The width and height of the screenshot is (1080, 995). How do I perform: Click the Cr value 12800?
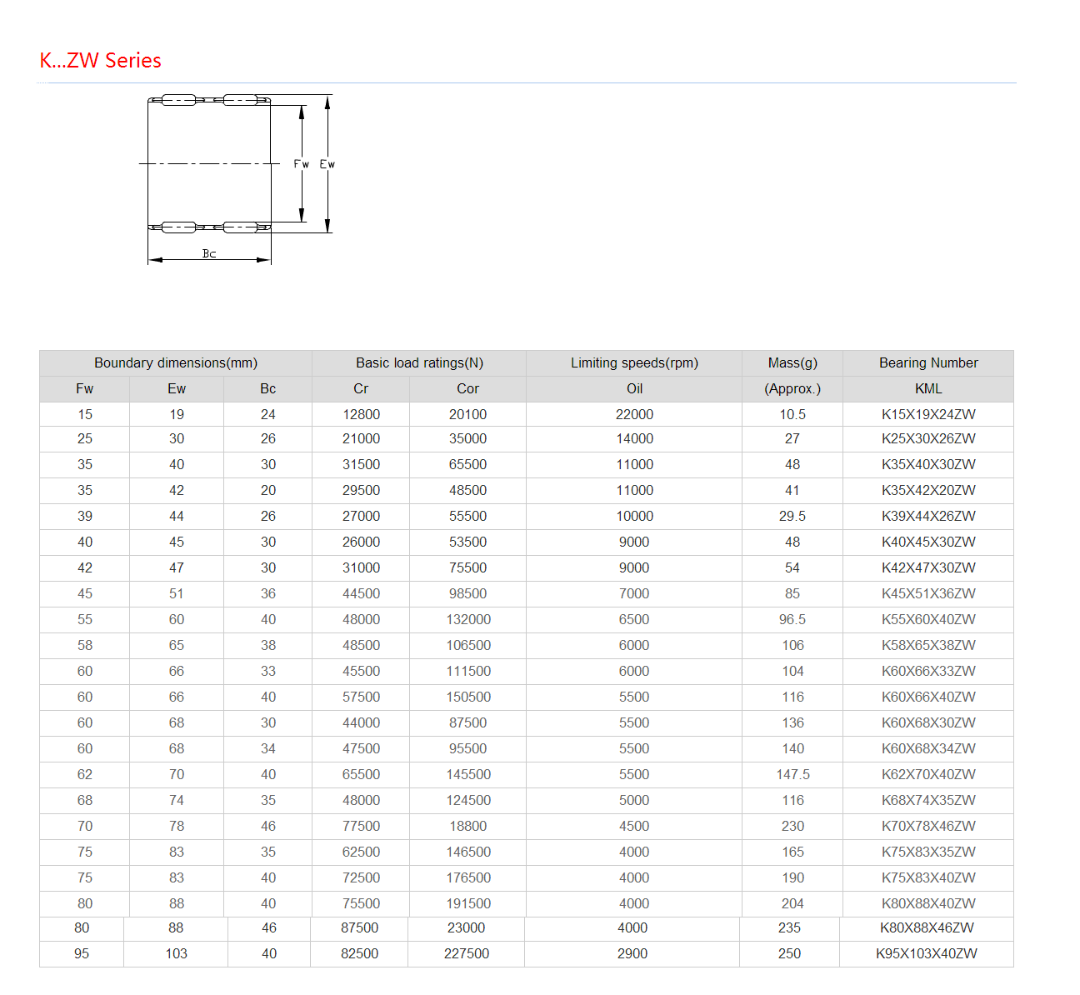361,414
